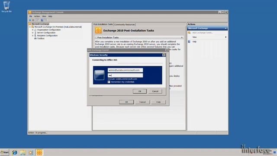277x156 pixels.
Task: Collapse Microsoft Exchange On-Premises tree node
Action: pos(30,27)
